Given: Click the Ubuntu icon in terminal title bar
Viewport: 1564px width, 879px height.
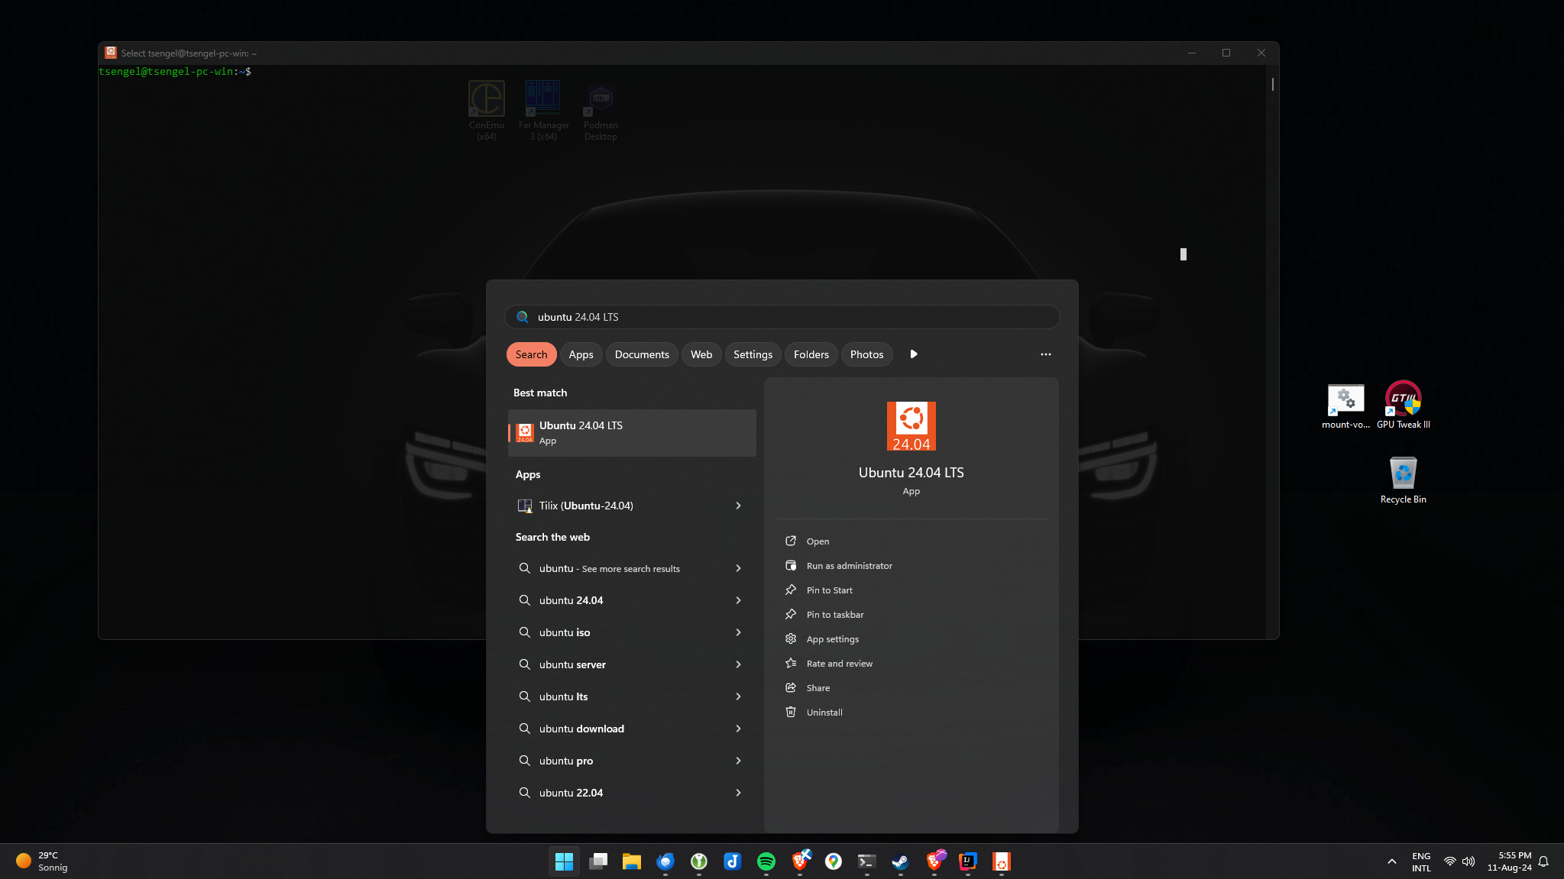Looking at the screenshot, I should pyautogui.click(x=111, y=53).
